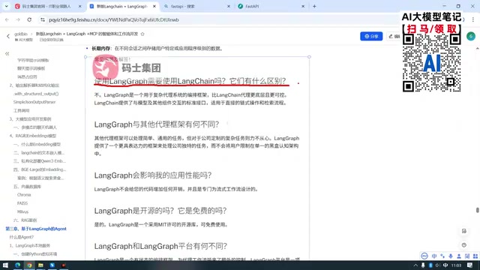Click the browser forward arrow
This screenshot has width=480, height=270.
18,19
